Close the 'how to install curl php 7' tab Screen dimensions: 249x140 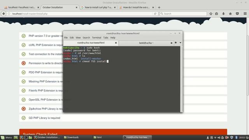click(x=115, y=7)
